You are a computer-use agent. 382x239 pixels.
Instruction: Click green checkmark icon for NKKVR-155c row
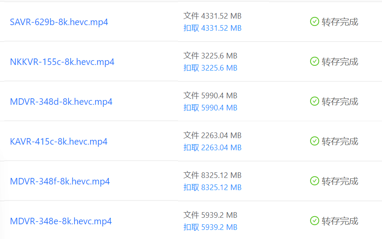click(314, 61)
